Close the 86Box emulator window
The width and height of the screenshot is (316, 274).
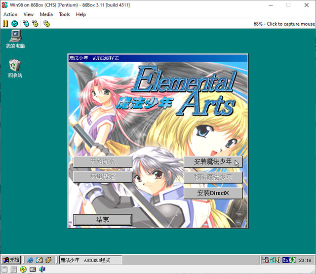307,5
